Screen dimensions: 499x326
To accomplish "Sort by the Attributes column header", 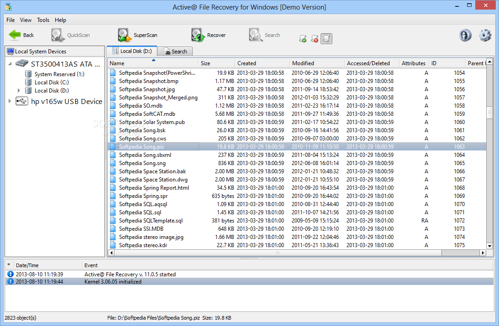I will coord(414,63).
